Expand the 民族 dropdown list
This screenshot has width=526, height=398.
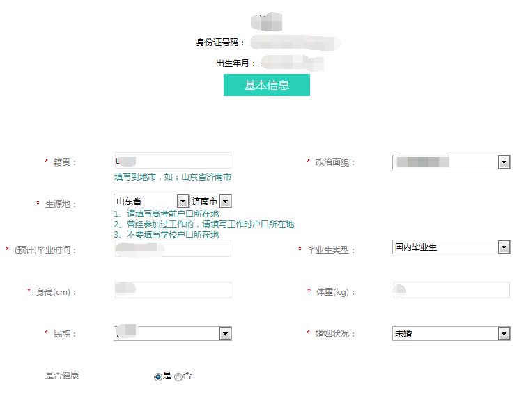pyautogui.click(x=173, y=334)
